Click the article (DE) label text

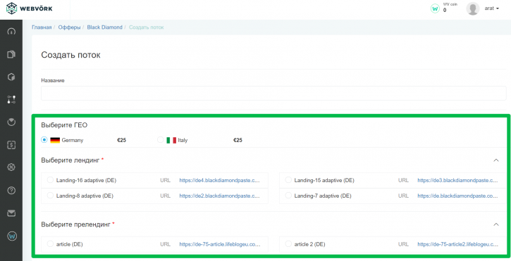(69, 244)
